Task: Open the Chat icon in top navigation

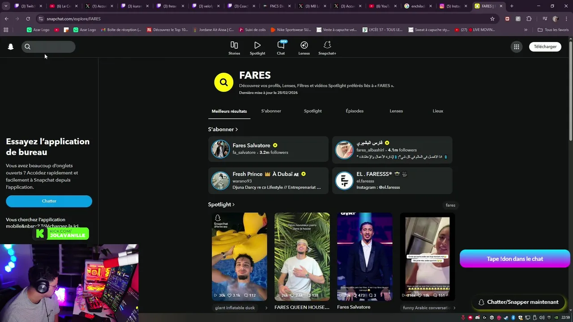Action: click(281, 45)
